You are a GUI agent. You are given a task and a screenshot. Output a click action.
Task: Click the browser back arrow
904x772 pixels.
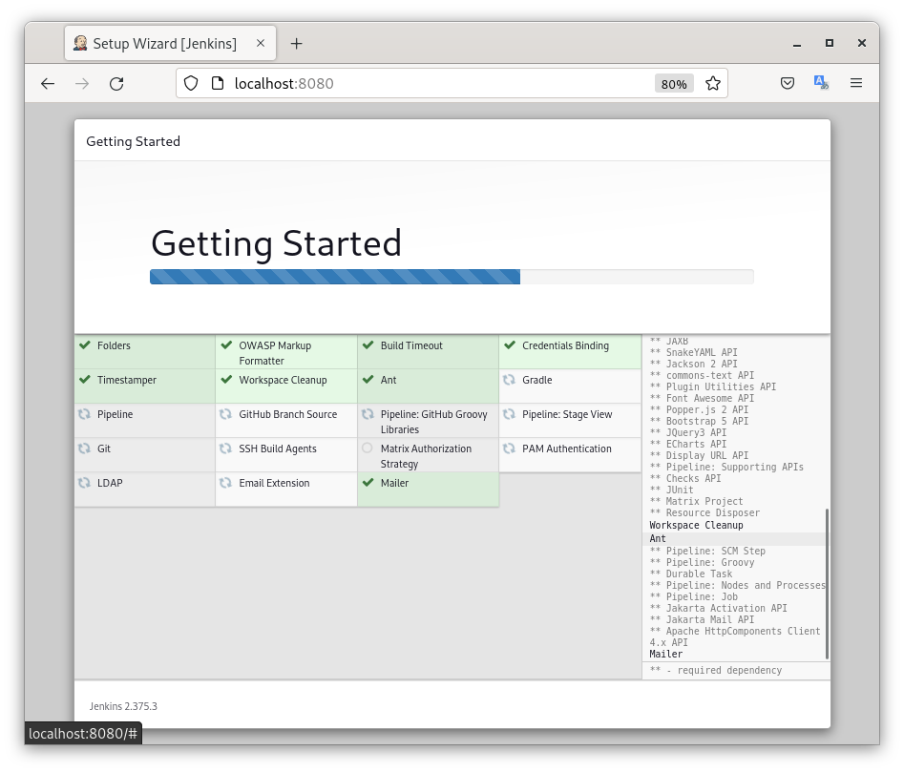click(x=48, y=84)
